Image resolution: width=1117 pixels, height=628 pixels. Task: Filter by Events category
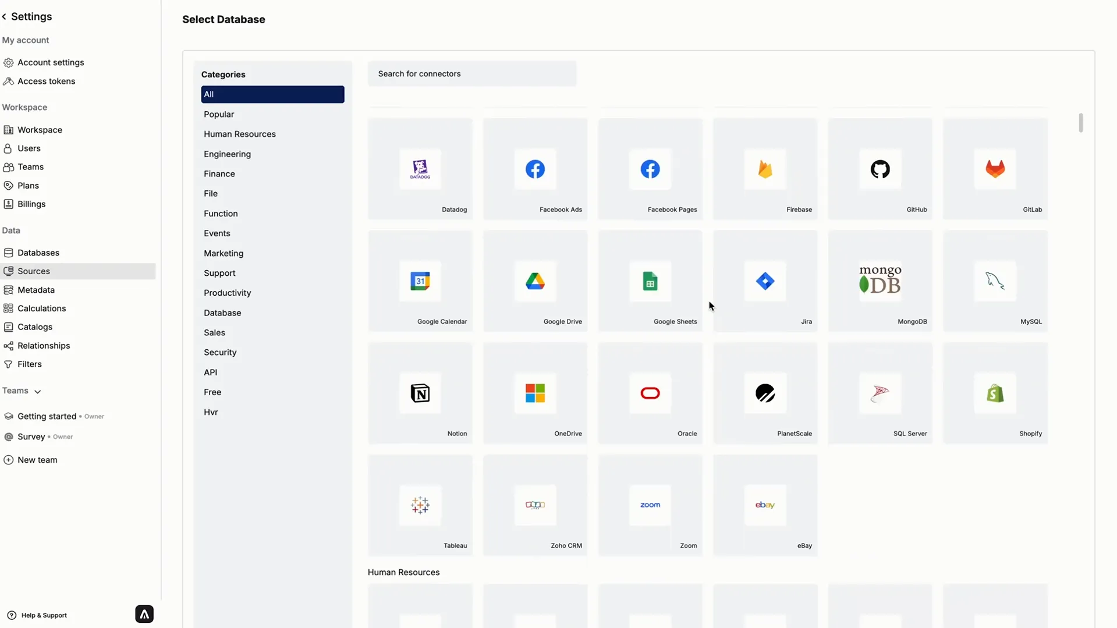[x=217, y=233]
